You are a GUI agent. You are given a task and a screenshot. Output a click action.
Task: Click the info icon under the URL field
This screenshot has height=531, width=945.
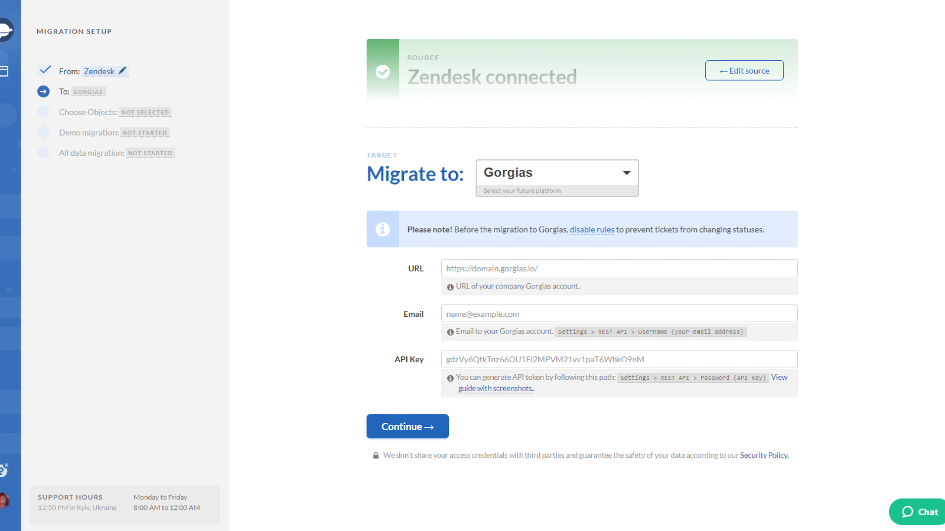[x=449, y=286]
